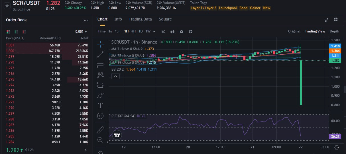Image resolution: width=346 pixels, height=154 pixels.
Task: Collapse the indicator legend with chevron button
Action: [115, 76]
